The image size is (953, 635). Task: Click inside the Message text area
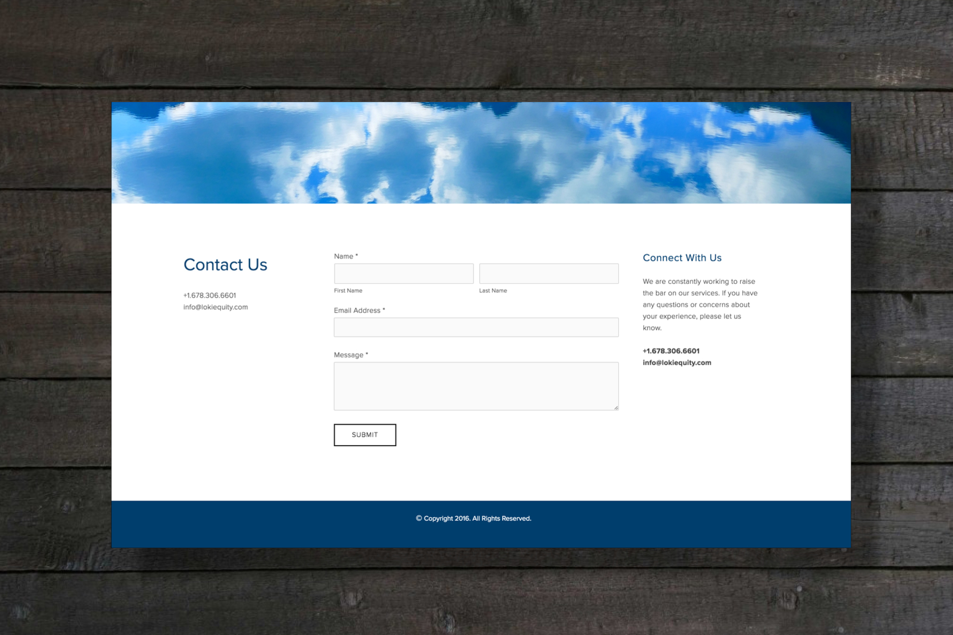tap(476, 386)
